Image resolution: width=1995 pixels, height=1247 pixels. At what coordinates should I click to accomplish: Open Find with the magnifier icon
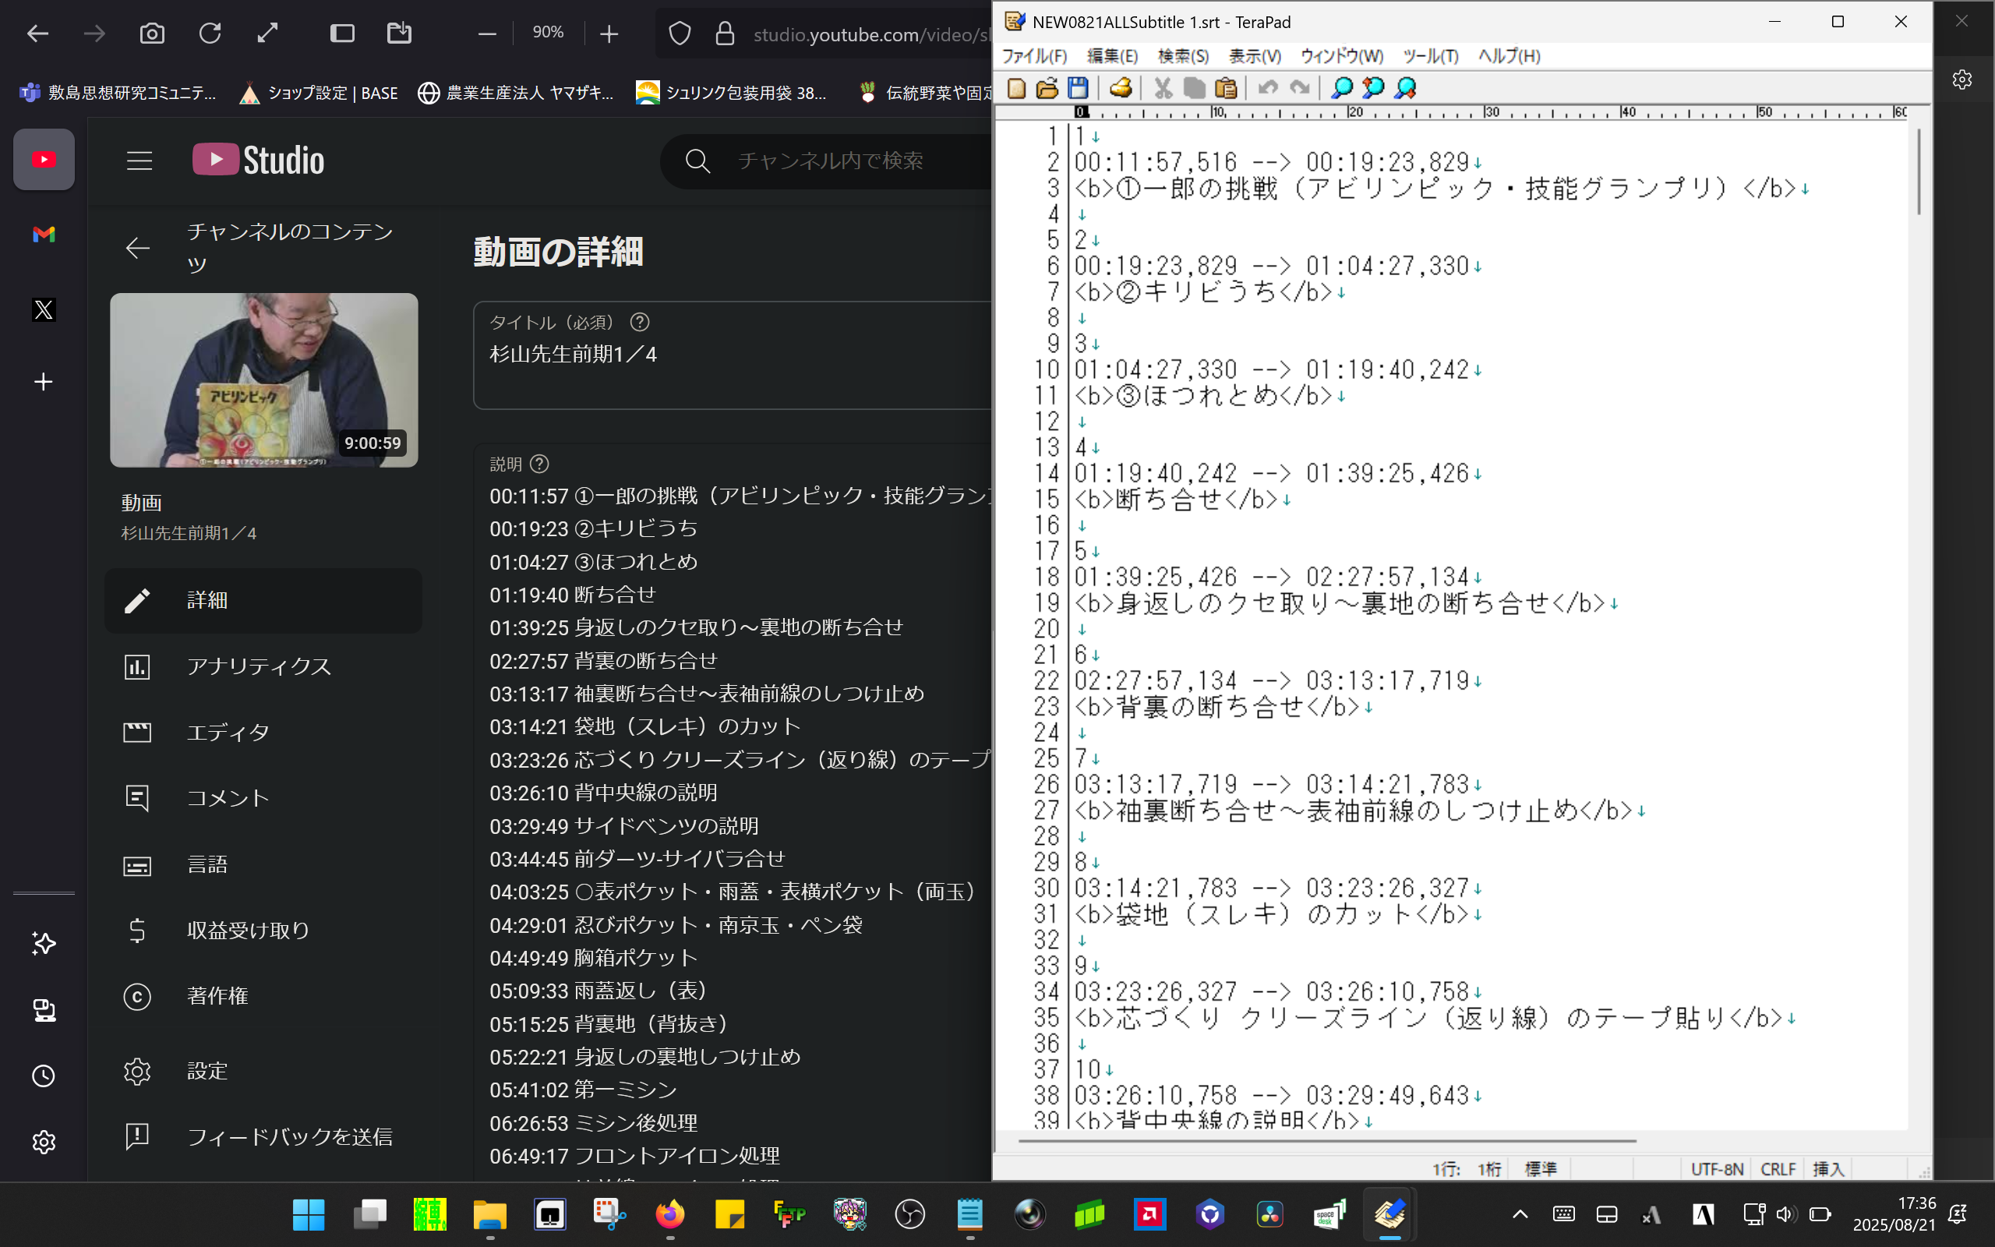(x=1341, y=88)
